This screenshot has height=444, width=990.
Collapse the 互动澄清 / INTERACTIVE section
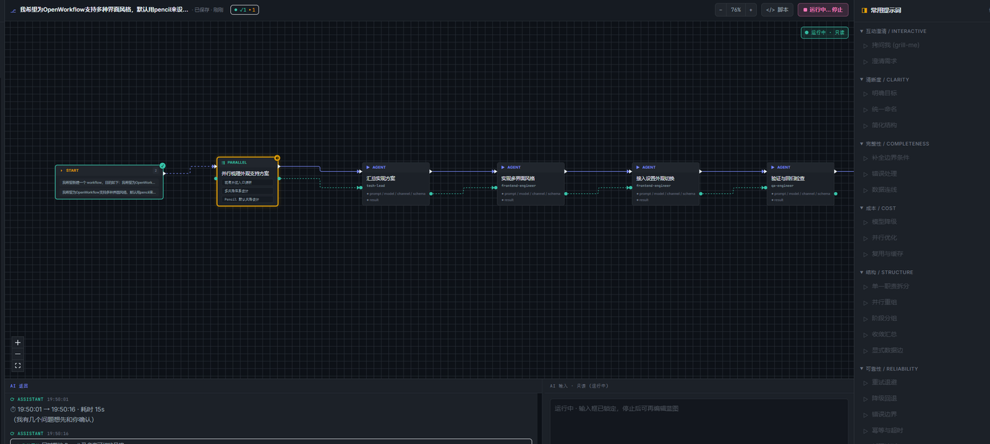[893, 31]
